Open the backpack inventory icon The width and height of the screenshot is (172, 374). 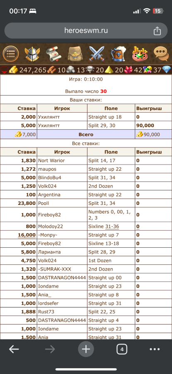coord(75,54)
